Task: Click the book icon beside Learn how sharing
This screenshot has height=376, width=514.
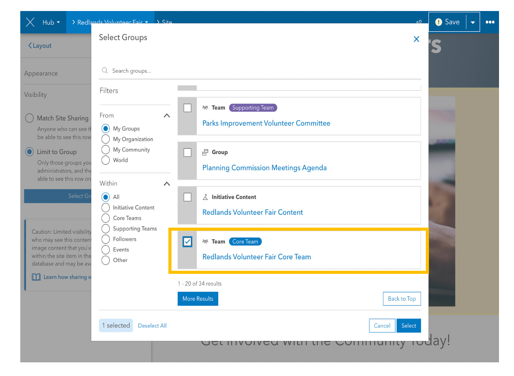Action: point(36,276)
